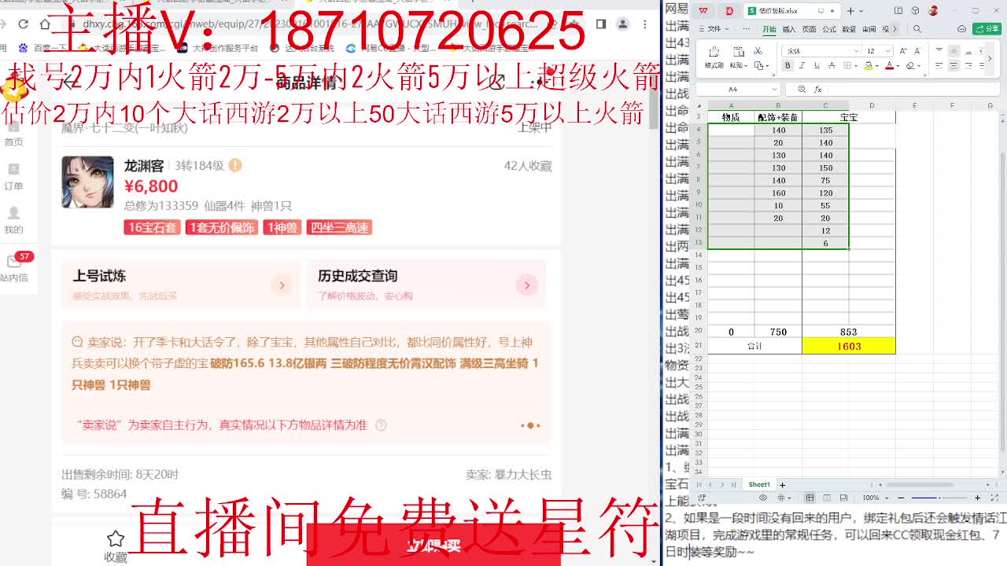Screen dimensions: 1007x566
Task: Open 历史成交查询 card
Action: click(426, 285)
